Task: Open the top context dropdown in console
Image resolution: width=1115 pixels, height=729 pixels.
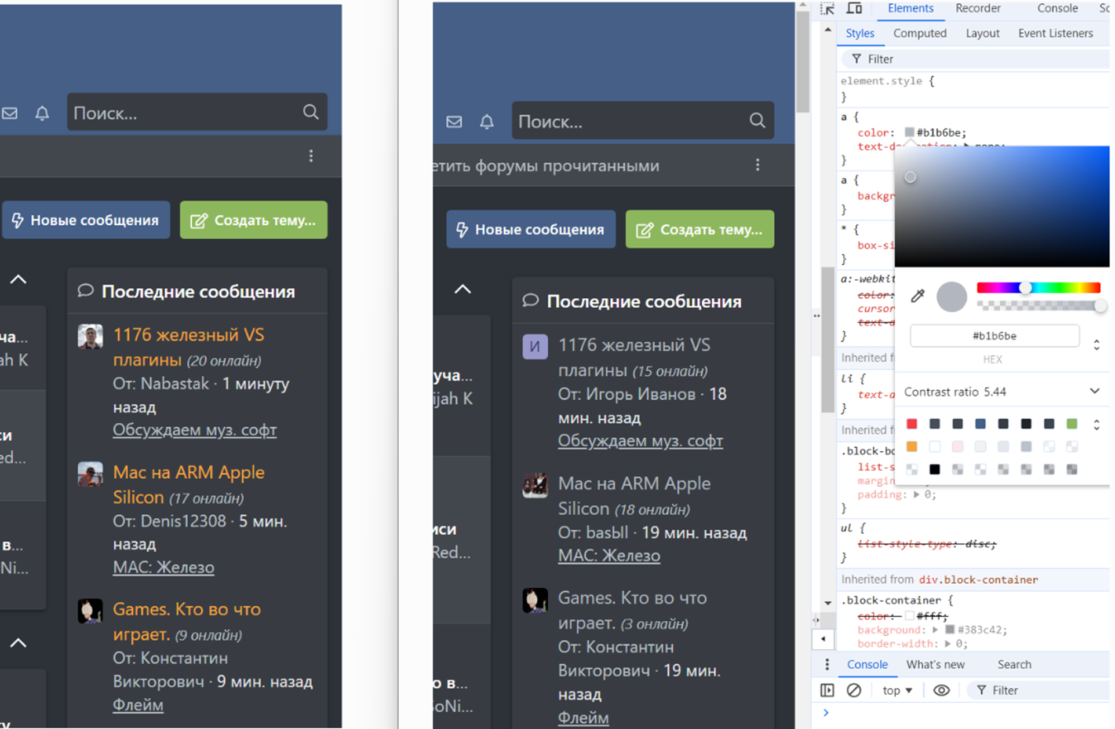Action: [897, 690]
